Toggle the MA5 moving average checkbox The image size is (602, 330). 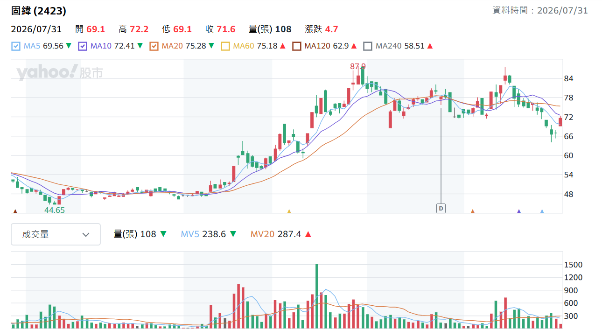(15, 46)
